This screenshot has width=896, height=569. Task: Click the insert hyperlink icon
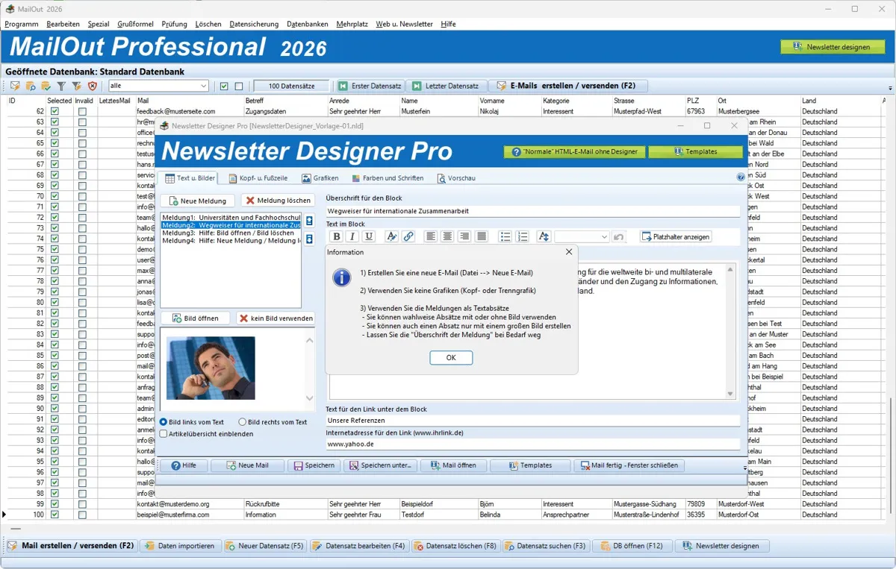(408, 236)
